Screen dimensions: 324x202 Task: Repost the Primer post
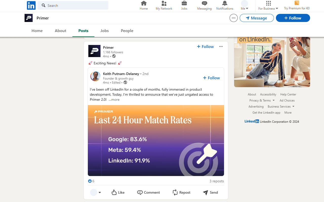pyautogui.click(x=181, y=192)
